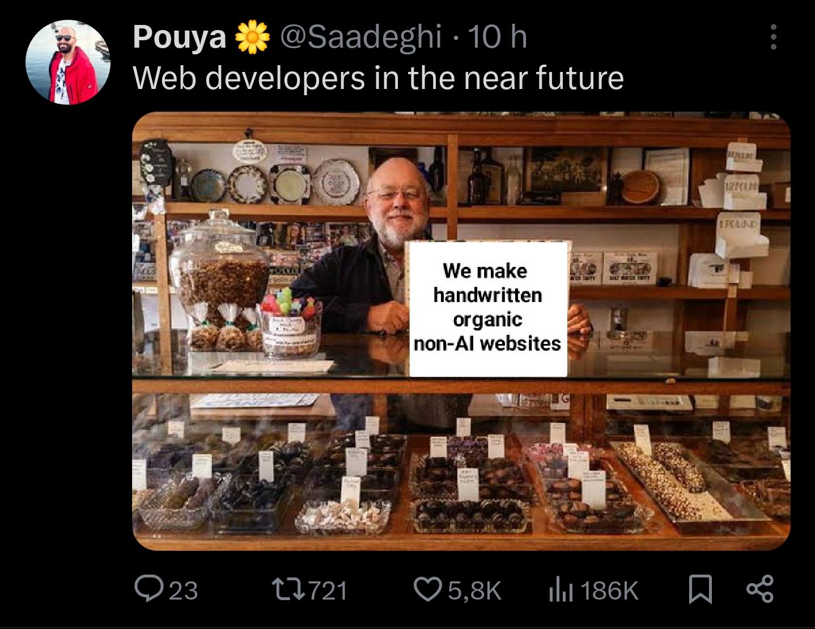
Task: Click the tweet text "Web developers in the near future"
Action: (378, 78)
